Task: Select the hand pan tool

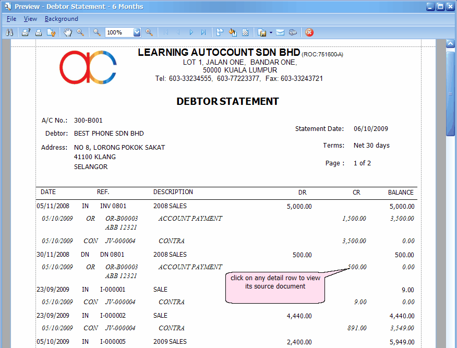Action: 68,32
